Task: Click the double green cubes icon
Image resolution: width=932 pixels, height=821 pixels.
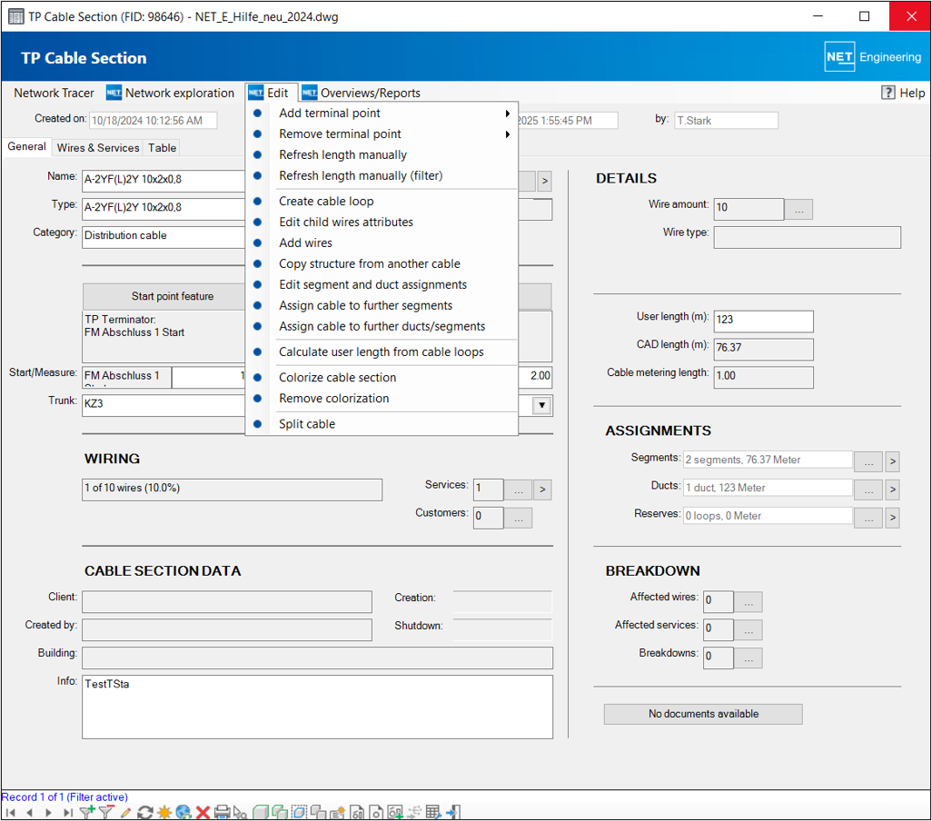Action: click(x=280, y=812)
